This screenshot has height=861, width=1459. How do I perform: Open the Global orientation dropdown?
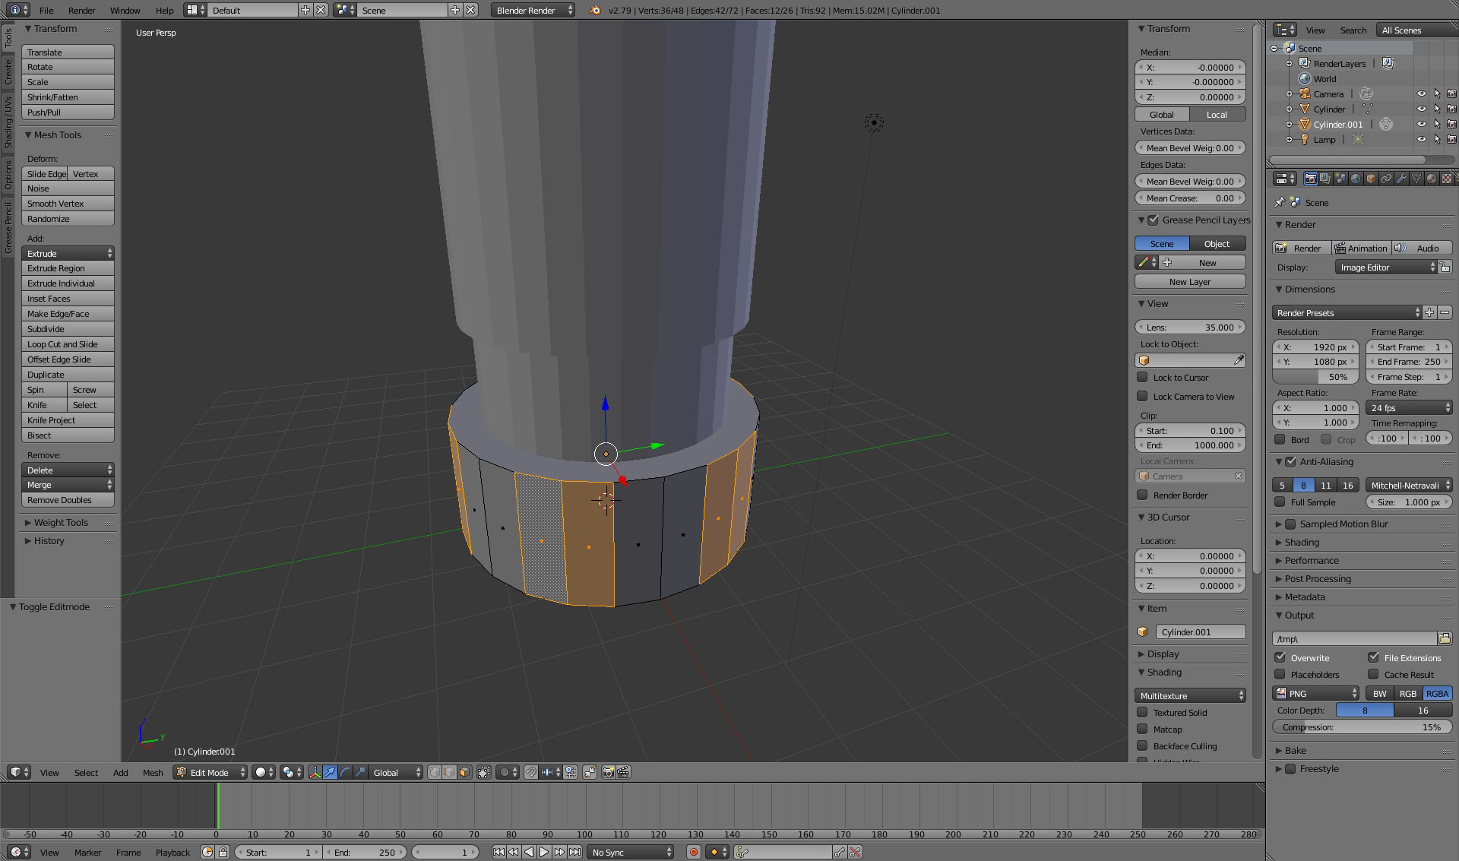point(396,772)
